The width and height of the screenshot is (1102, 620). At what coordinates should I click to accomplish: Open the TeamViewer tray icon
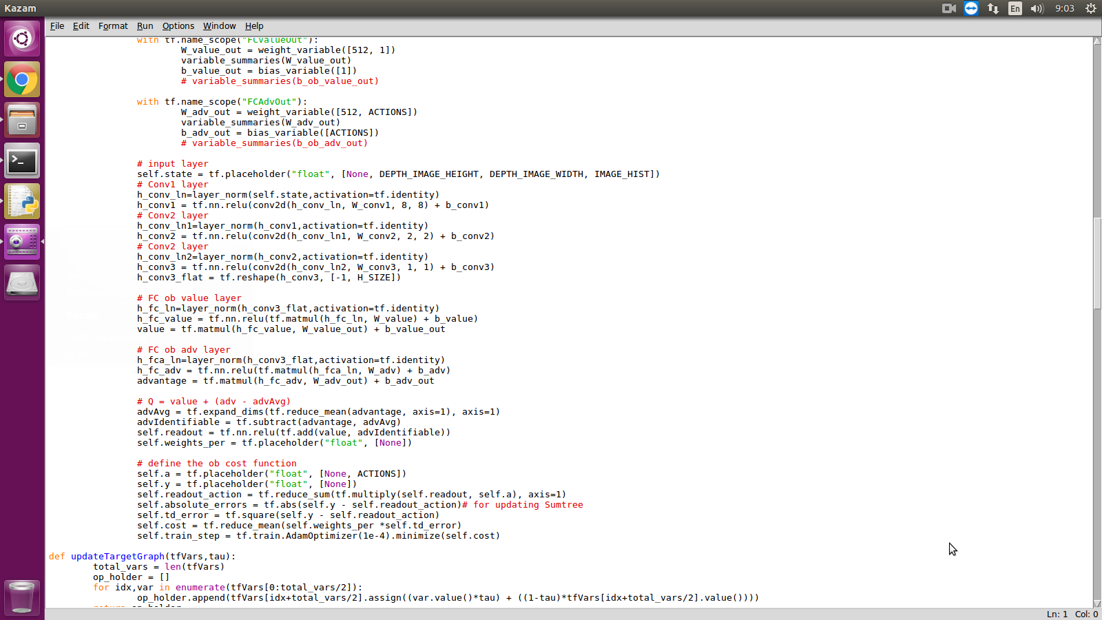[971, 8]
